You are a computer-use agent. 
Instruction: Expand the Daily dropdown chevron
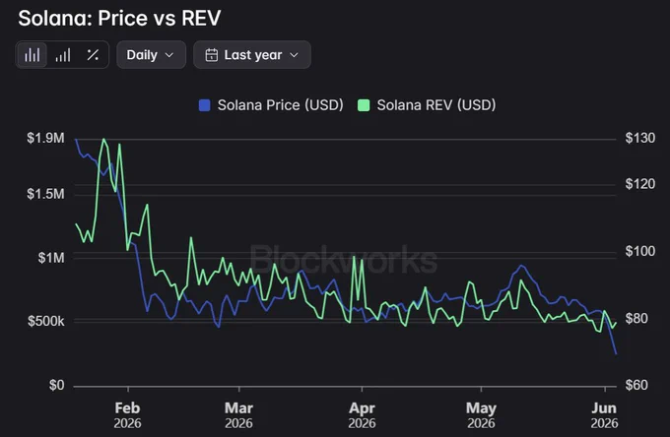click(x=169, y=55)
